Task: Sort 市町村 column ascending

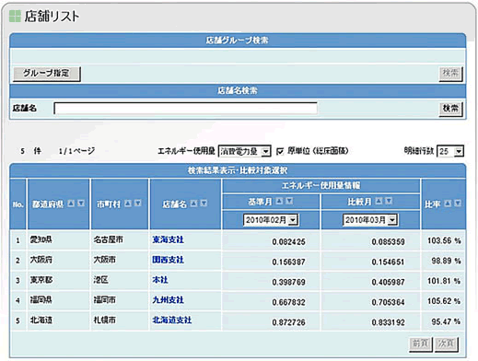Action: point(128,204)
